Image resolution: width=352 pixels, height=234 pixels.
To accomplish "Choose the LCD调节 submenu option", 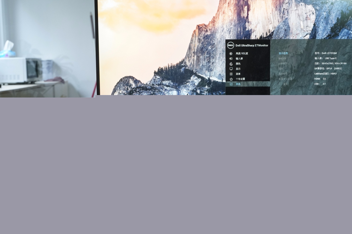I will (x=283, y=64).
